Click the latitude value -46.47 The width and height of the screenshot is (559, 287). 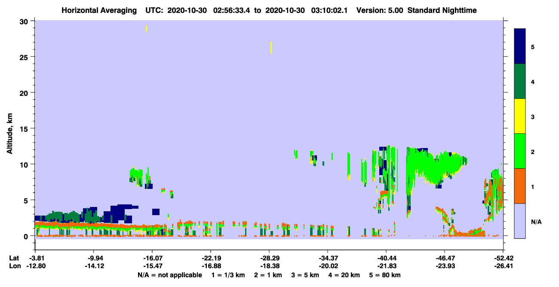tap(444, 258)
